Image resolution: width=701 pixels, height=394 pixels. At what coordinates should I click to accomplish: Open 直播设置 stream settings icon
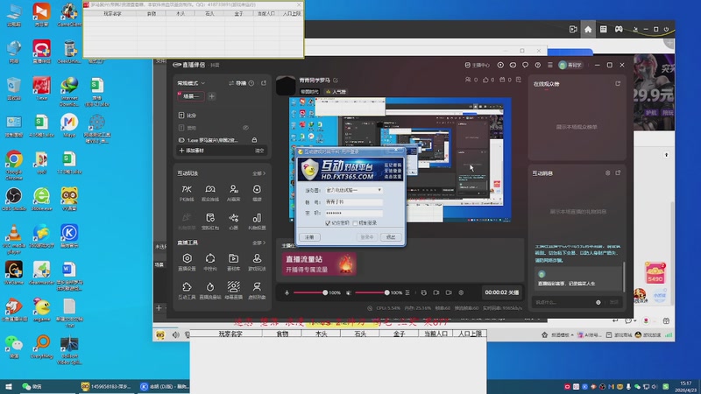pyautogui.click(x=187, y=262)
